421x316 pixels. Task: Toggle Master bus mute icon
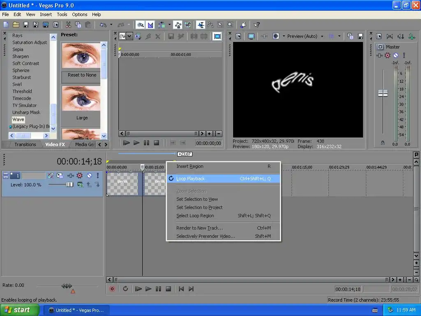click(x=396, y=56)
